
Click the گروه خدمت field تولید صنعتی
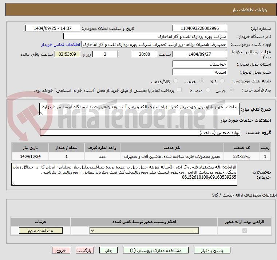tap(140, 133)
